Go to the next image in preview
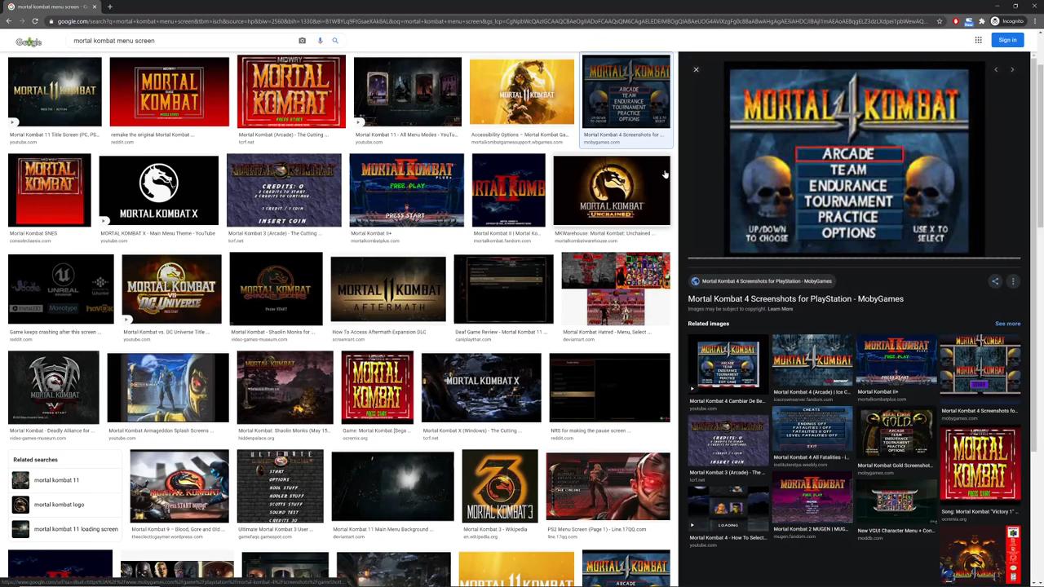This screenshot has width=1044, height=587. [x=1012, y=70]
